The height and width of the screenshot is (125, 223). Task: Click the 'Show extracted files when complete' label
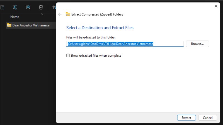96,56
